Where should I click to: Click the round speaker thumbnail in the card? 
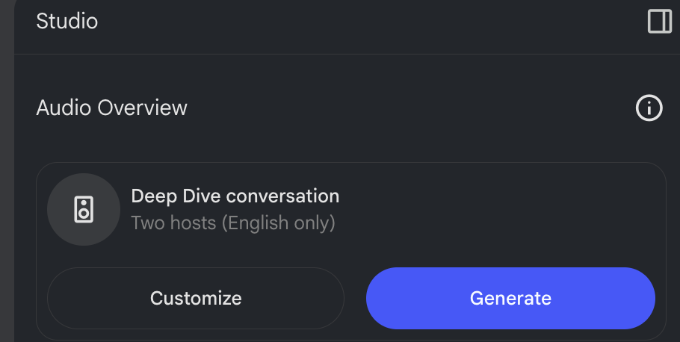[x=84, y=209]
